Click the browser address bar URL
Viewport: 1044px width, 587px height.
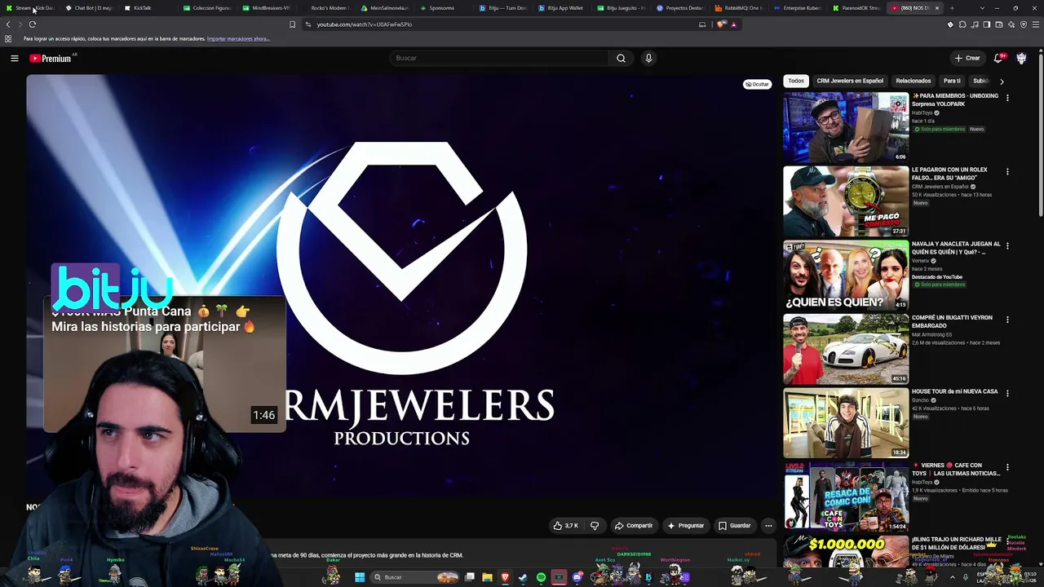pyautogui.click(x=365, y=24)
